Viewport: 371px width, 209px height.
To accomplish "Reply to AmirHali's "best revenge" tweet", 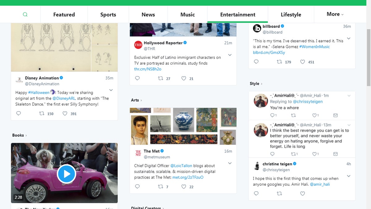I will (272, 154).
